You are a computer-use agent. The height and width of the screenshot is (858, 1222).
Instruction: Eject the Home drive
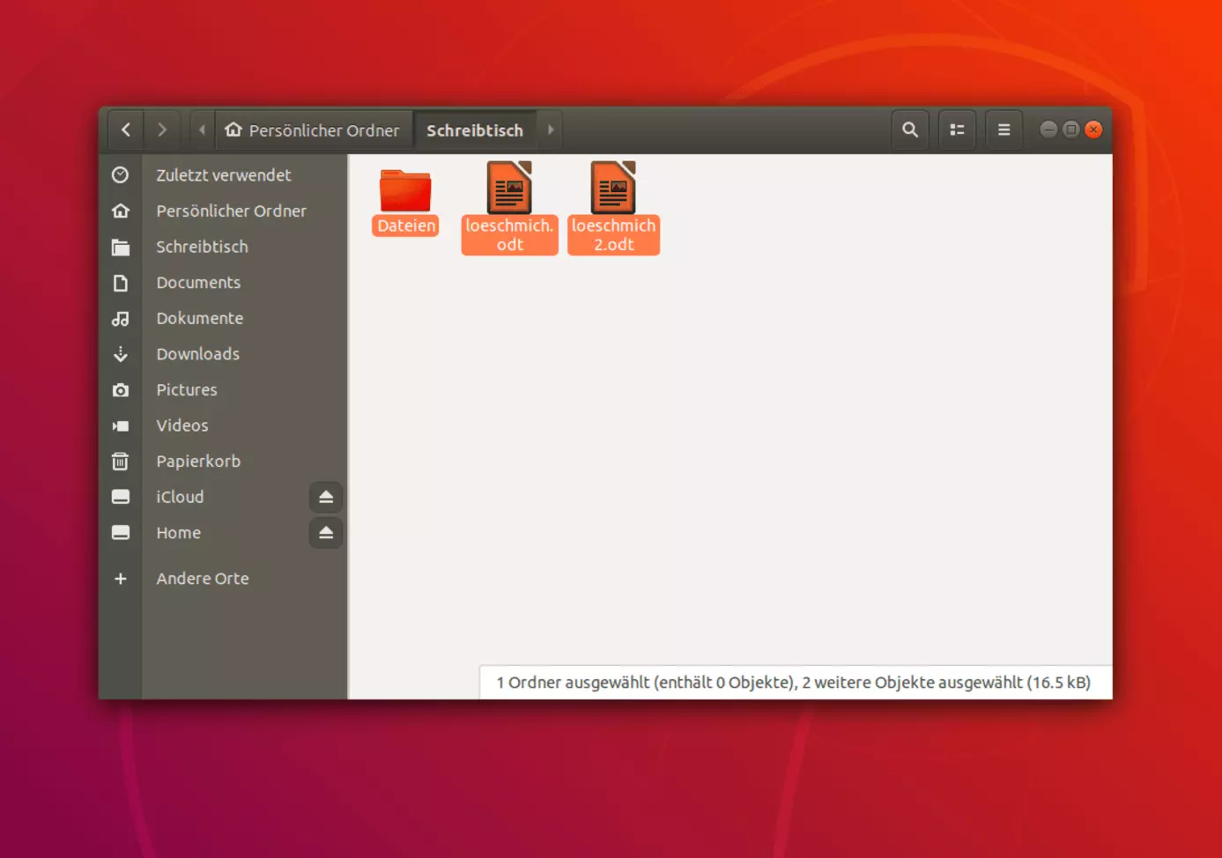tap(325, 533)
